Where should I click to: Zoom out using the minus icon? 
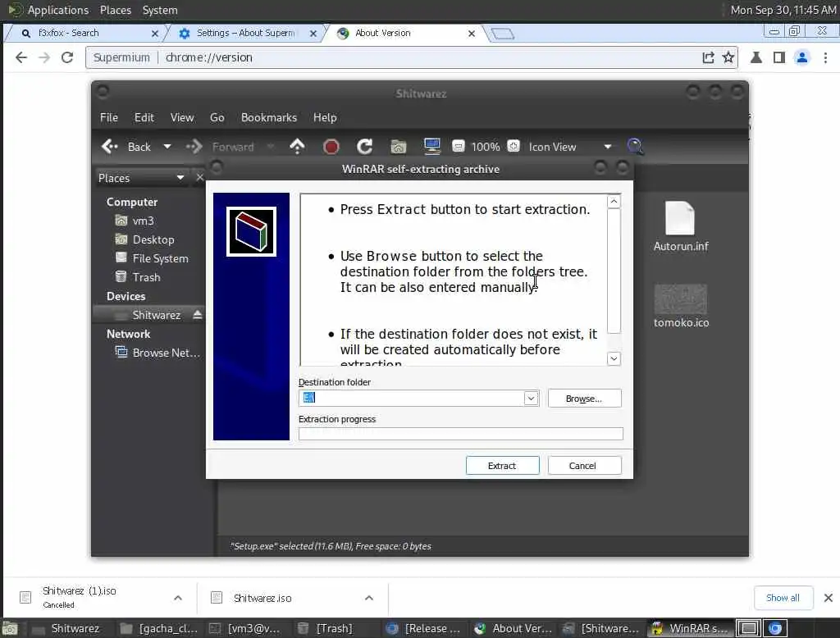[458, 146]
